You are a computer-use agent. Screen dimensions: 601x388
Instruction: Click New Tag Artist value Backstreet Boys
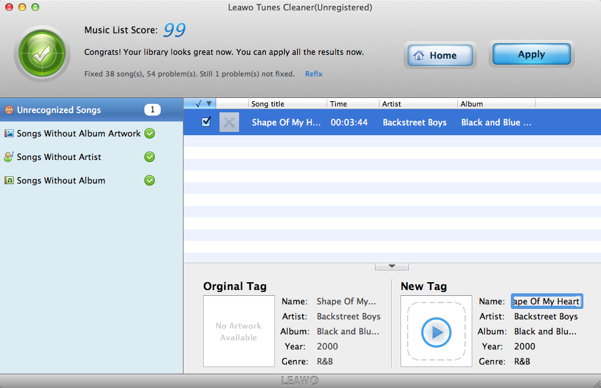tap(546, 316)
